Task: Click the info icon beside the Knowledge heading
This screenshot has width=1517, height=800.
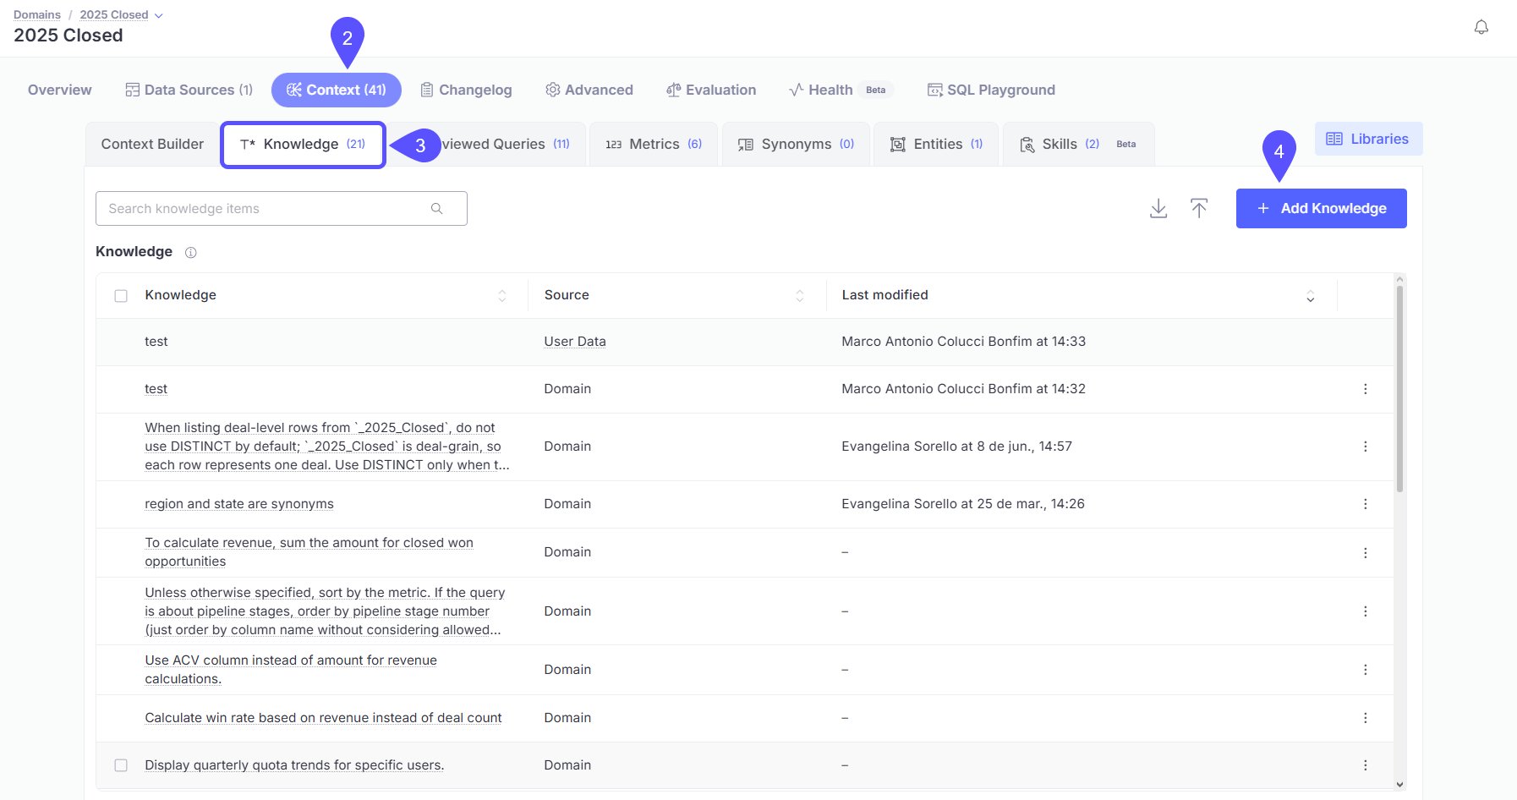Action: (190, 252)
